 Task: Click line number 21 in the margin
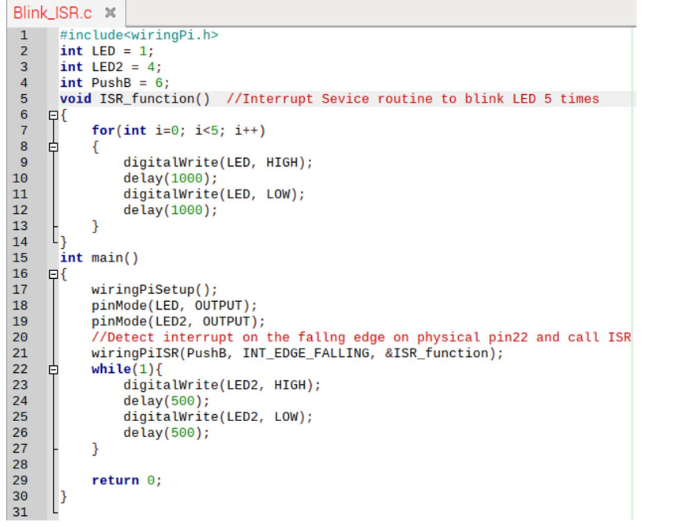[21, 353]
